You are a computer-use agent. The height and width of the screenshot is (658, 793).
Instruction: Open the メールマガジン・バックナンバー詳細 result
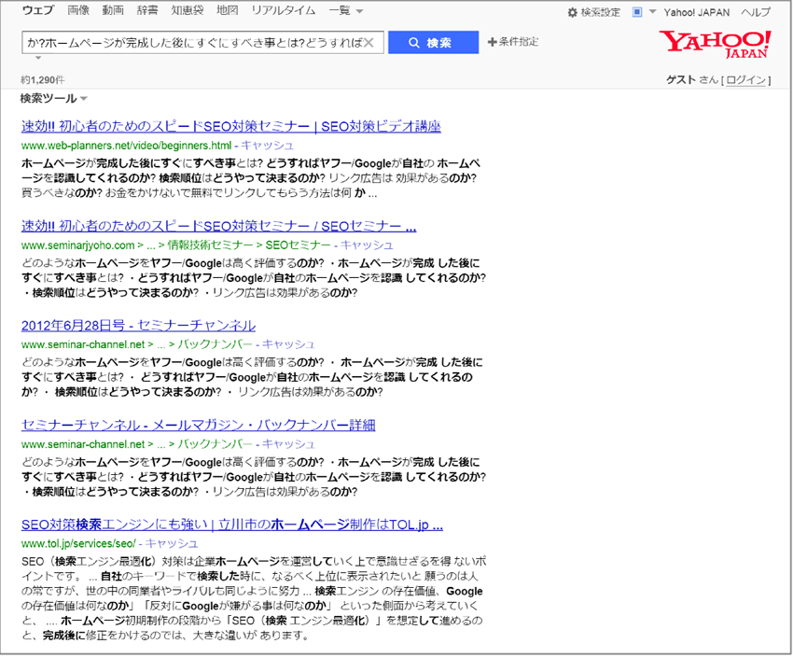198,426
